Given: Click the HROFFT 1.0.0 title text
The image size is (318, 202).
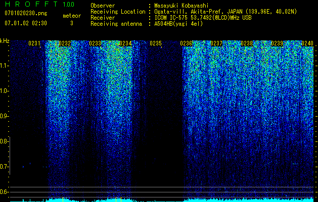Looking at the screenshot, I should click(x=39, y=4).
